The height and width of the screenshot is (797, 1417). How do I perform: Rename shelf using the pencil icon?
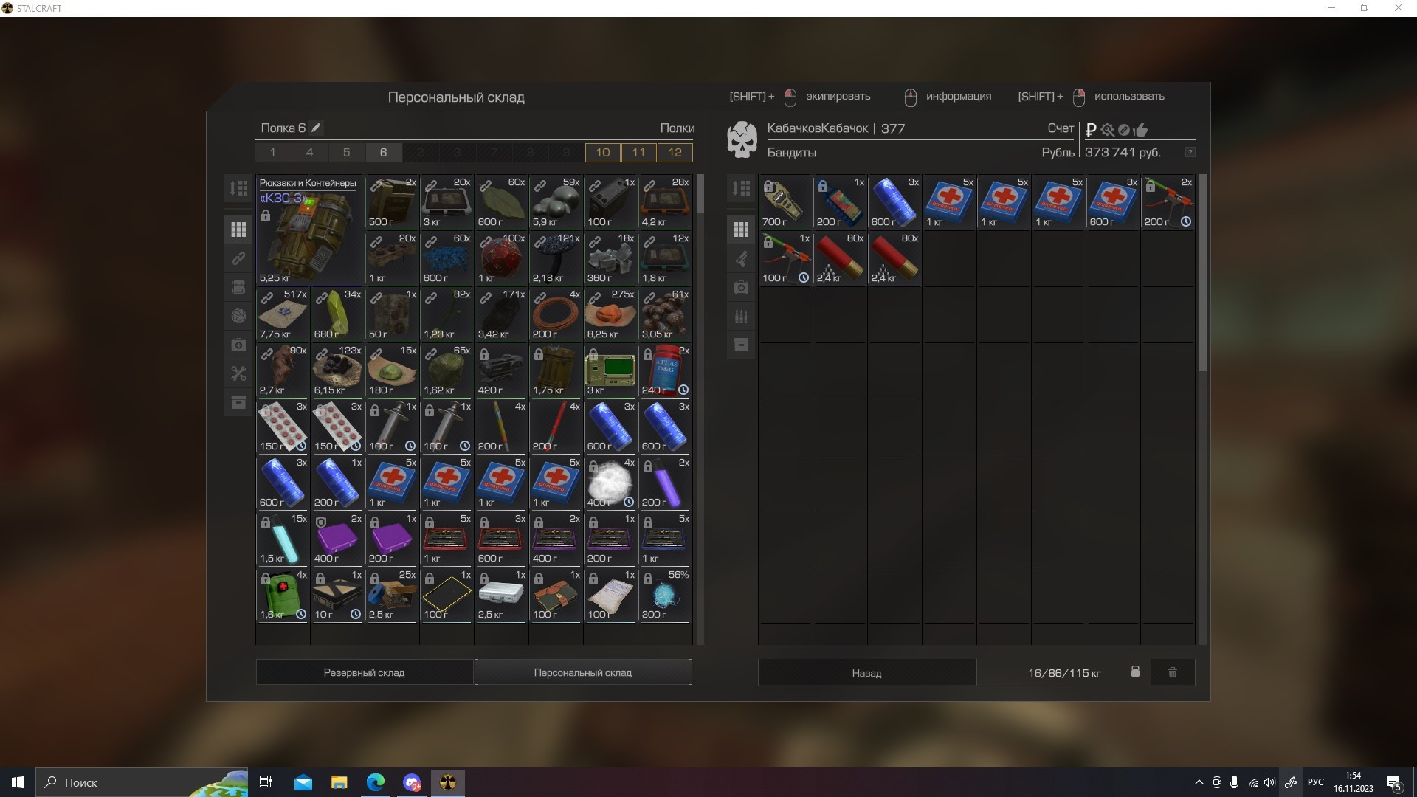click(x=316, y=128)
